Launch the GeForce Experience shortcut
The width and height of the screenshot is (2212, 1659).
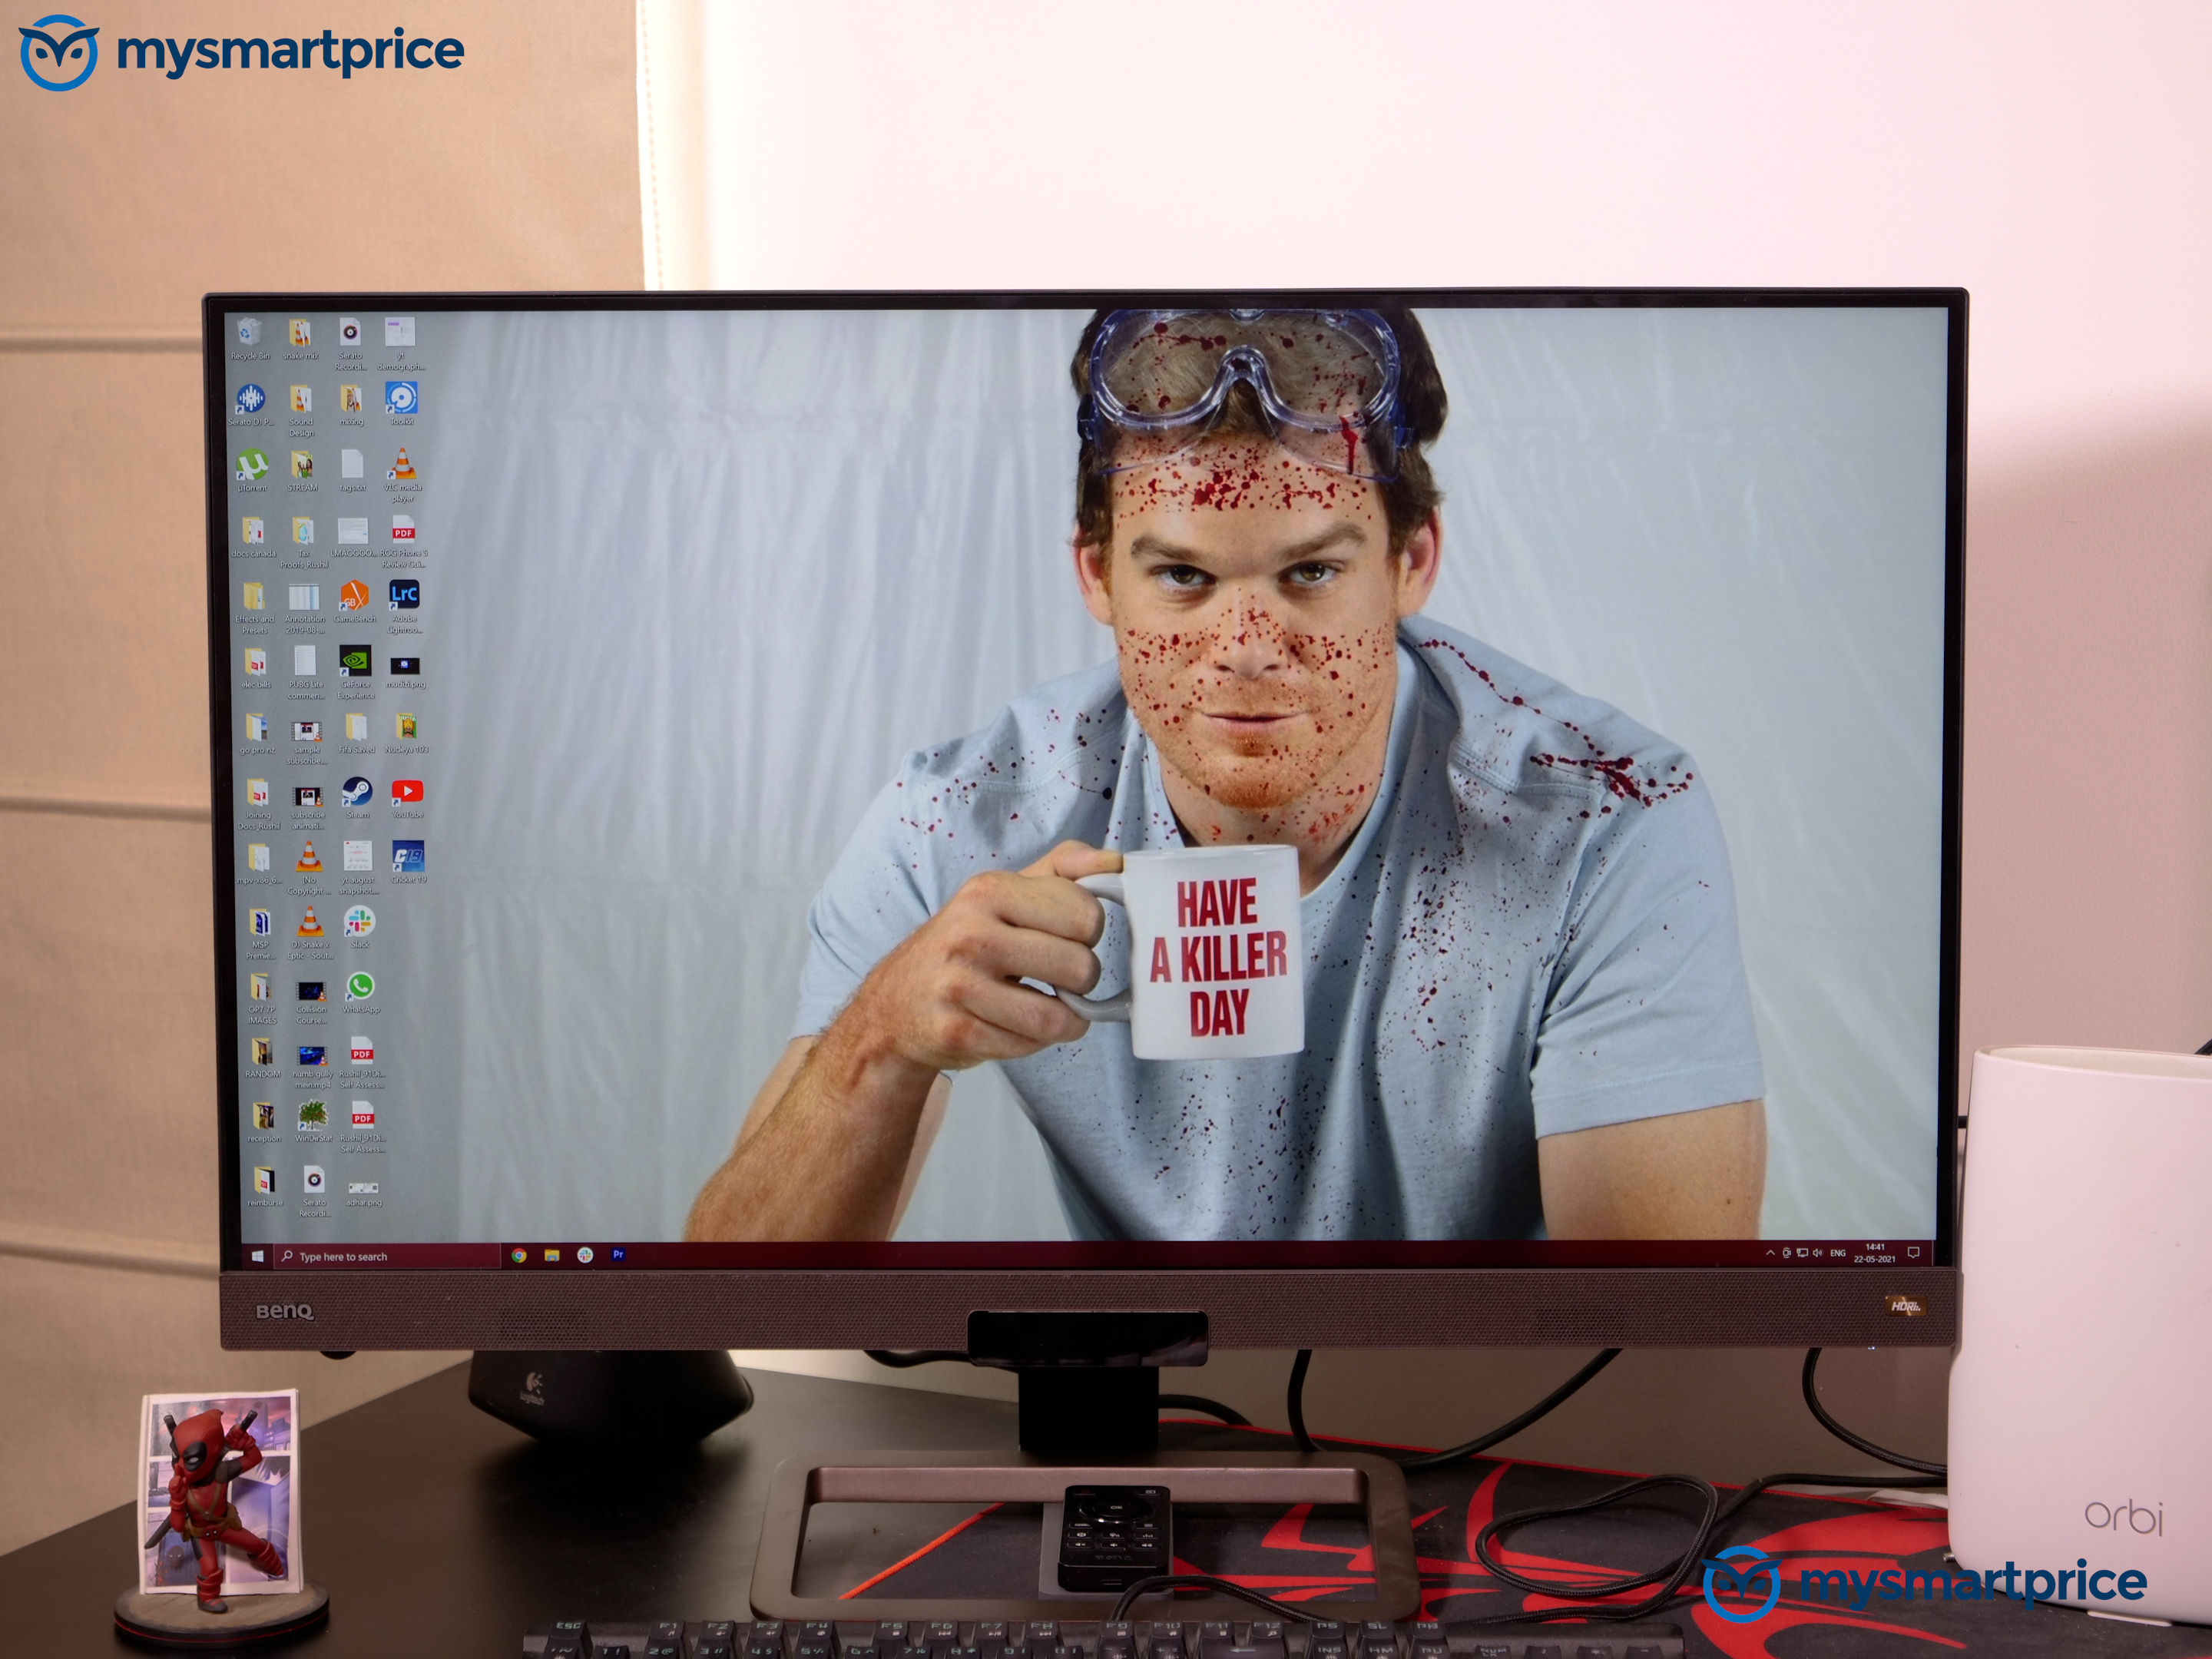(x=356, y=673)
